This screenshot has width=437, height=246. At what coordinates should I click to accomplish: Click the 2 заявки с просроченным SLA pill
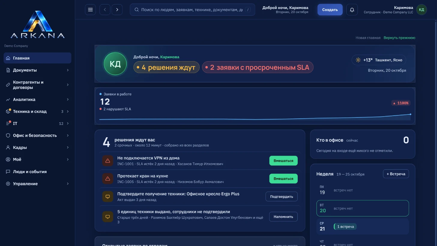tap(258, 67)
